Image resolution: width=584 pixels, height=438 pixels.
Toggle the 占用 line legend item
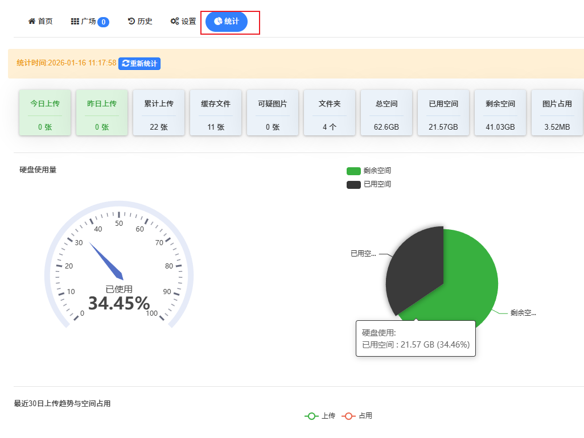(357, 416)
